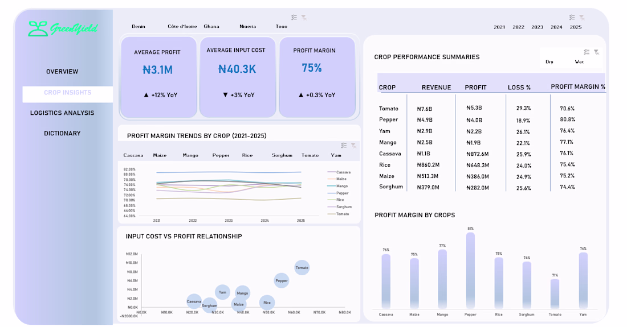Select year 2023 in the slicer

click(x=537, y=27)
